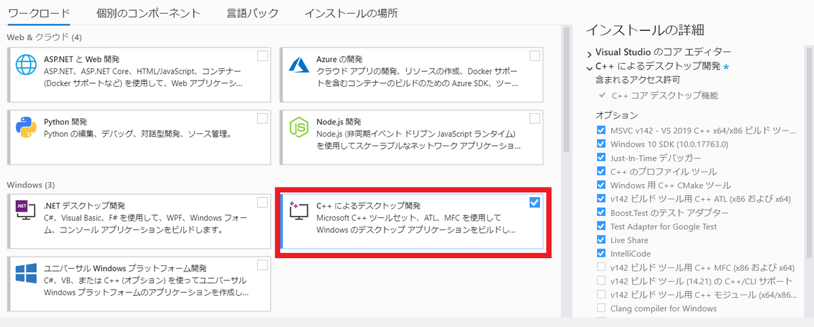The image size is (814, 327).
Task: Select the Node.js 開発 workload title
Action: 338,122
